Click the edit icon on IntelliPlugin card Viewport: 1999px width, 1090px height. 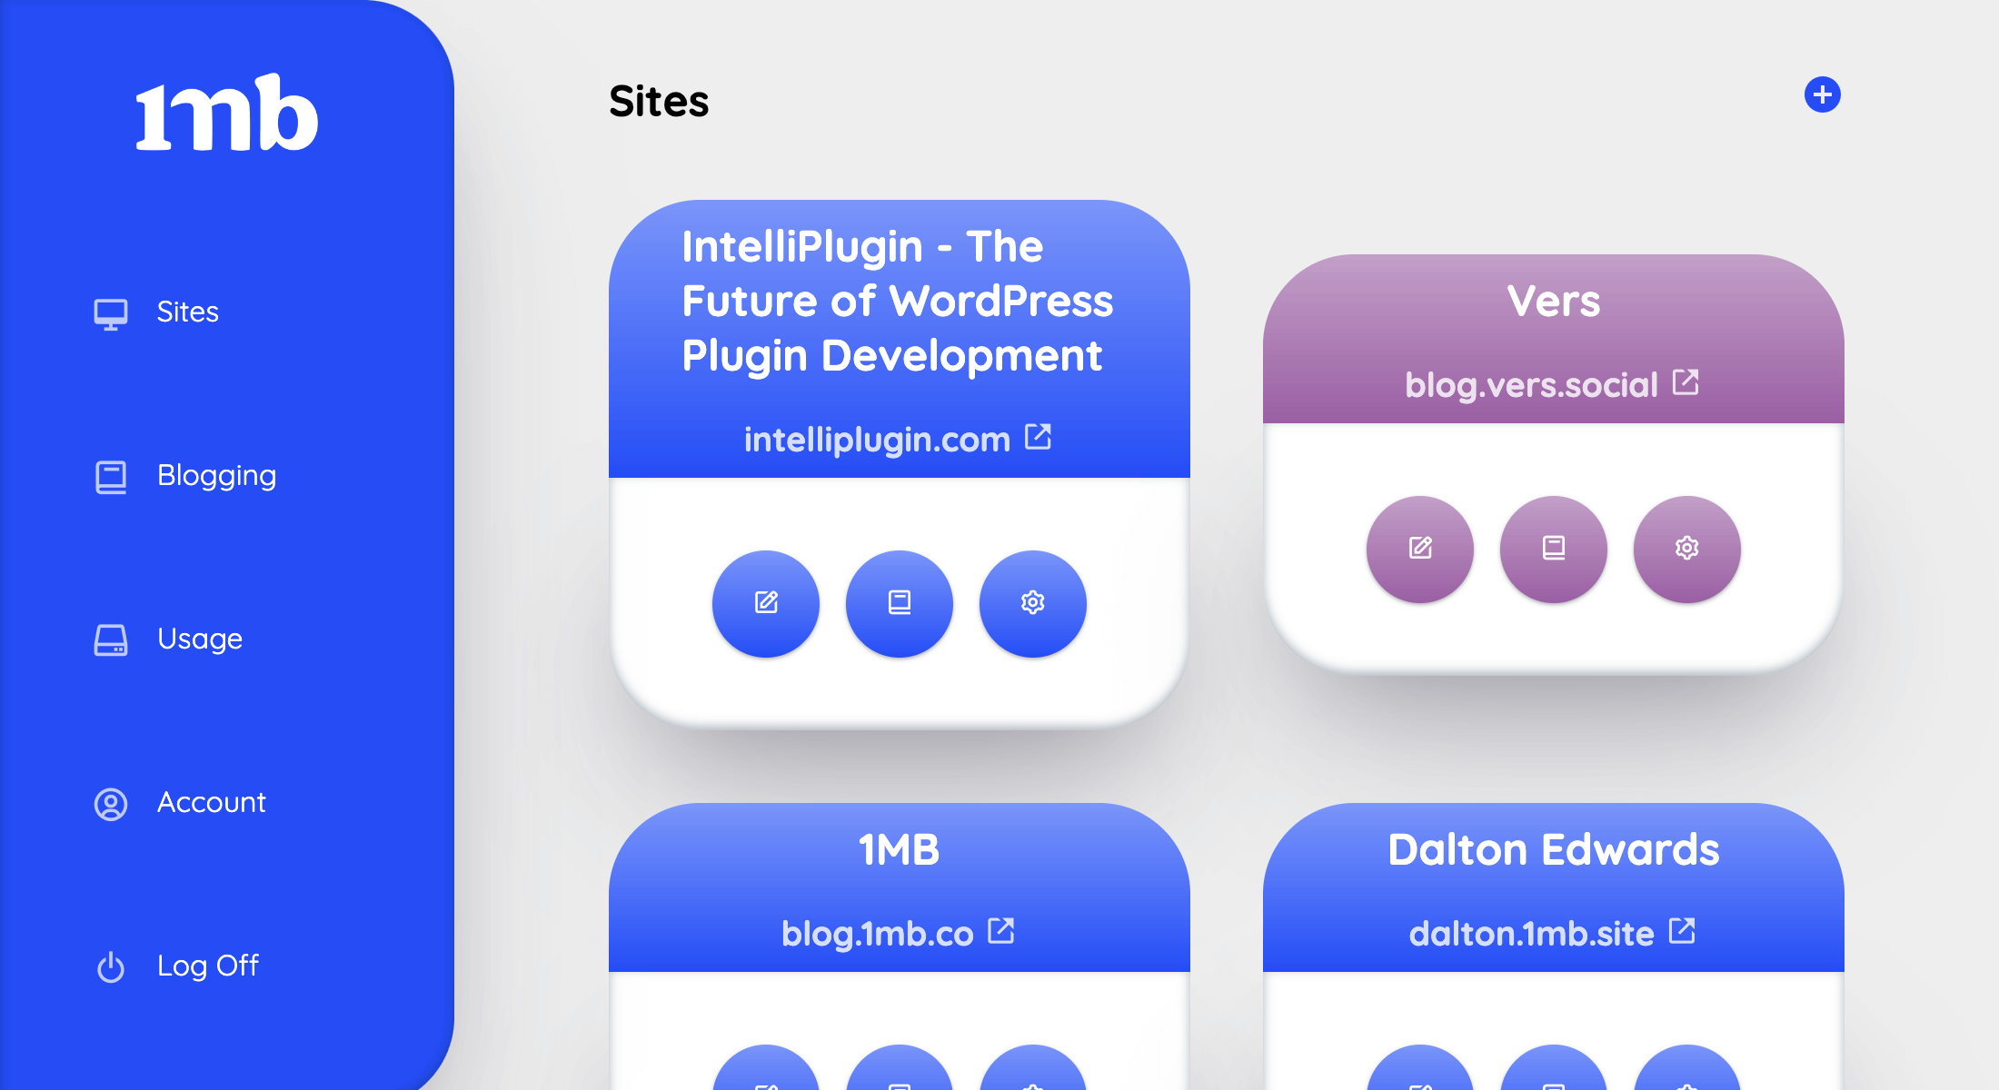765,601
